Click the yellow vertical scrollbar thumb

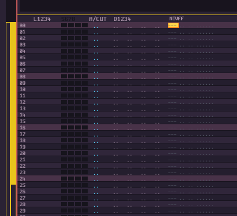coord(13,103)
